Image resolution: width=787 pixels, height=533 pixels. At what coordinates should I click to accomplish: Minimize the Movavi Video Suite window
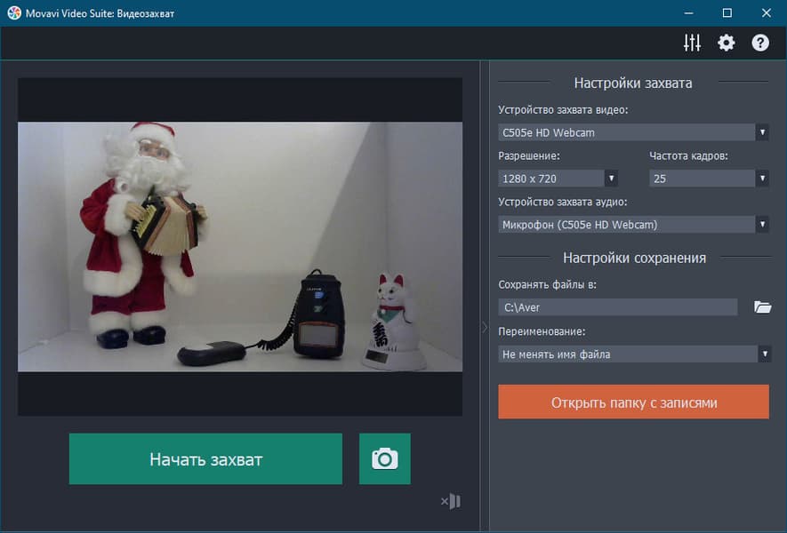(x=688, y=13)
